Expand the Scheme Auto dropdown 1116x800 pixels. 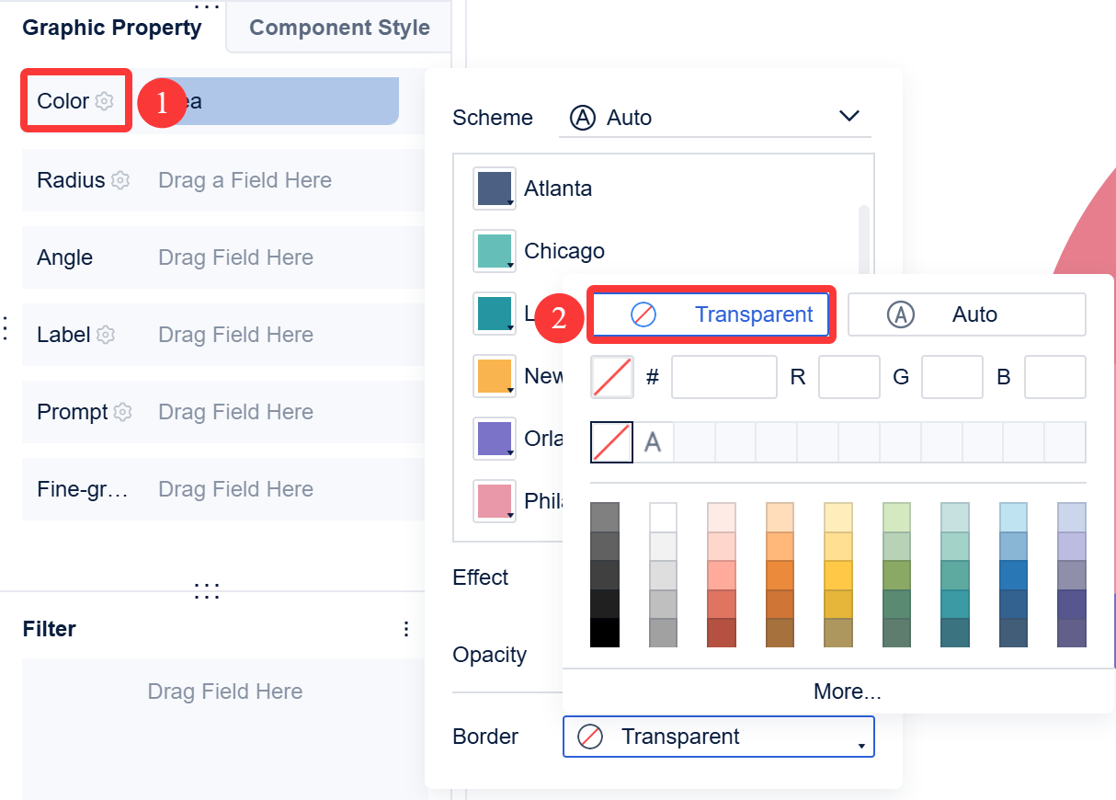coord(714,118)
